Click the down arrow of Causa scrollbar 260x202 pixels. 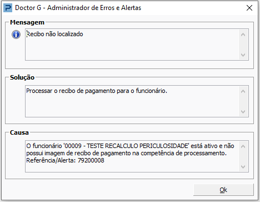243,167
